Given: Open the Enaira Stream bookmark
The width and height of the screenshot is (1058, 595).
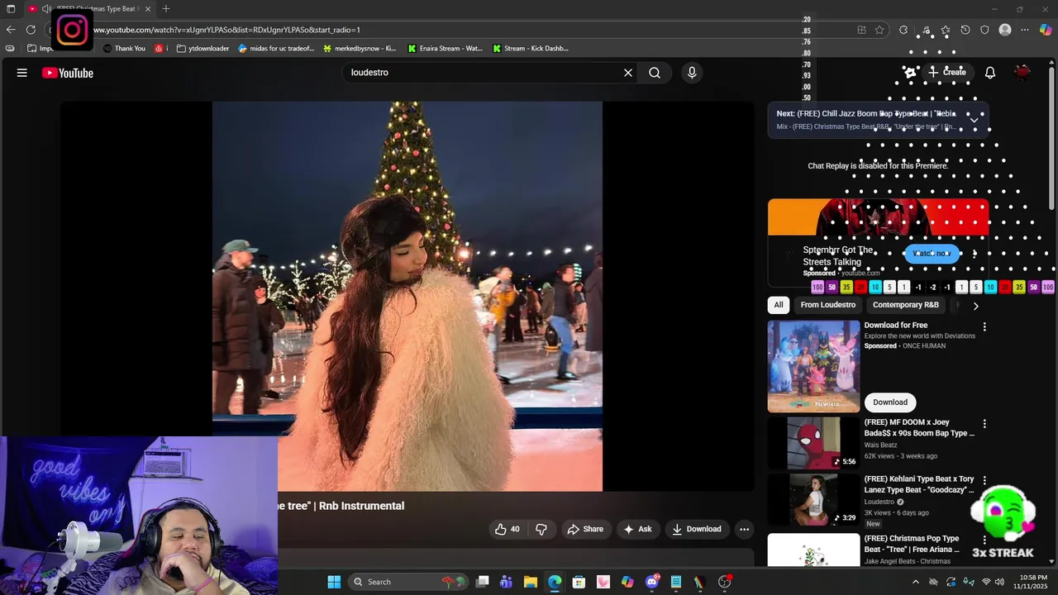Looking at the screenshot, I should (445, 49).
